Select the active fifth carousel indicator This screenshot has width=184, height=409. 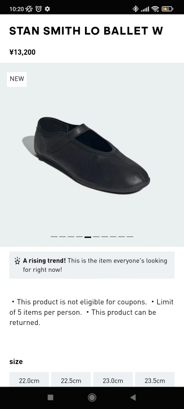[x=88, y=237]
